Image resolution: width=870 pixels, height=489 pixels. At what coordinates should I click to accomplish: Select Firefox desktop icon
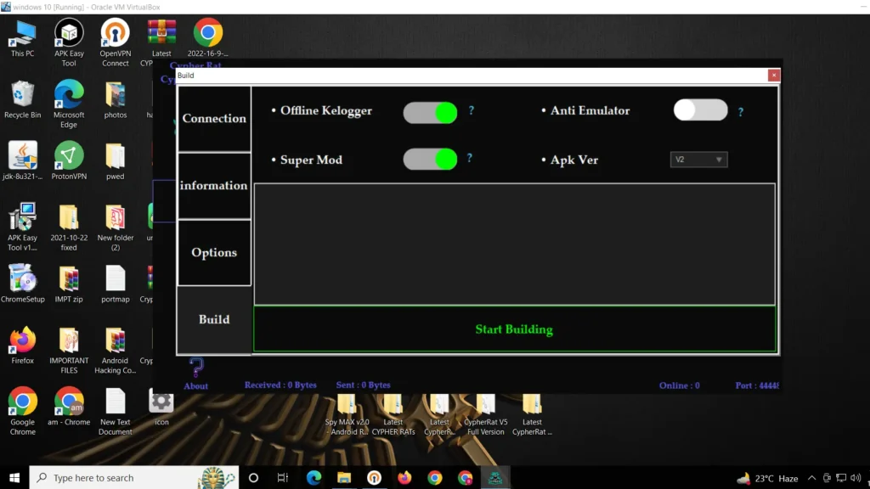pyautogui.click(x=23, y=345)
